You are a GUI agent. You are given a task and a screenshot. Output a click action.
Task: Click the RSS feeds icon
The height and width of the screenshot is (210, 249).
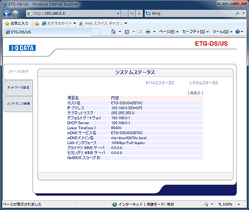tap(127, 32)
